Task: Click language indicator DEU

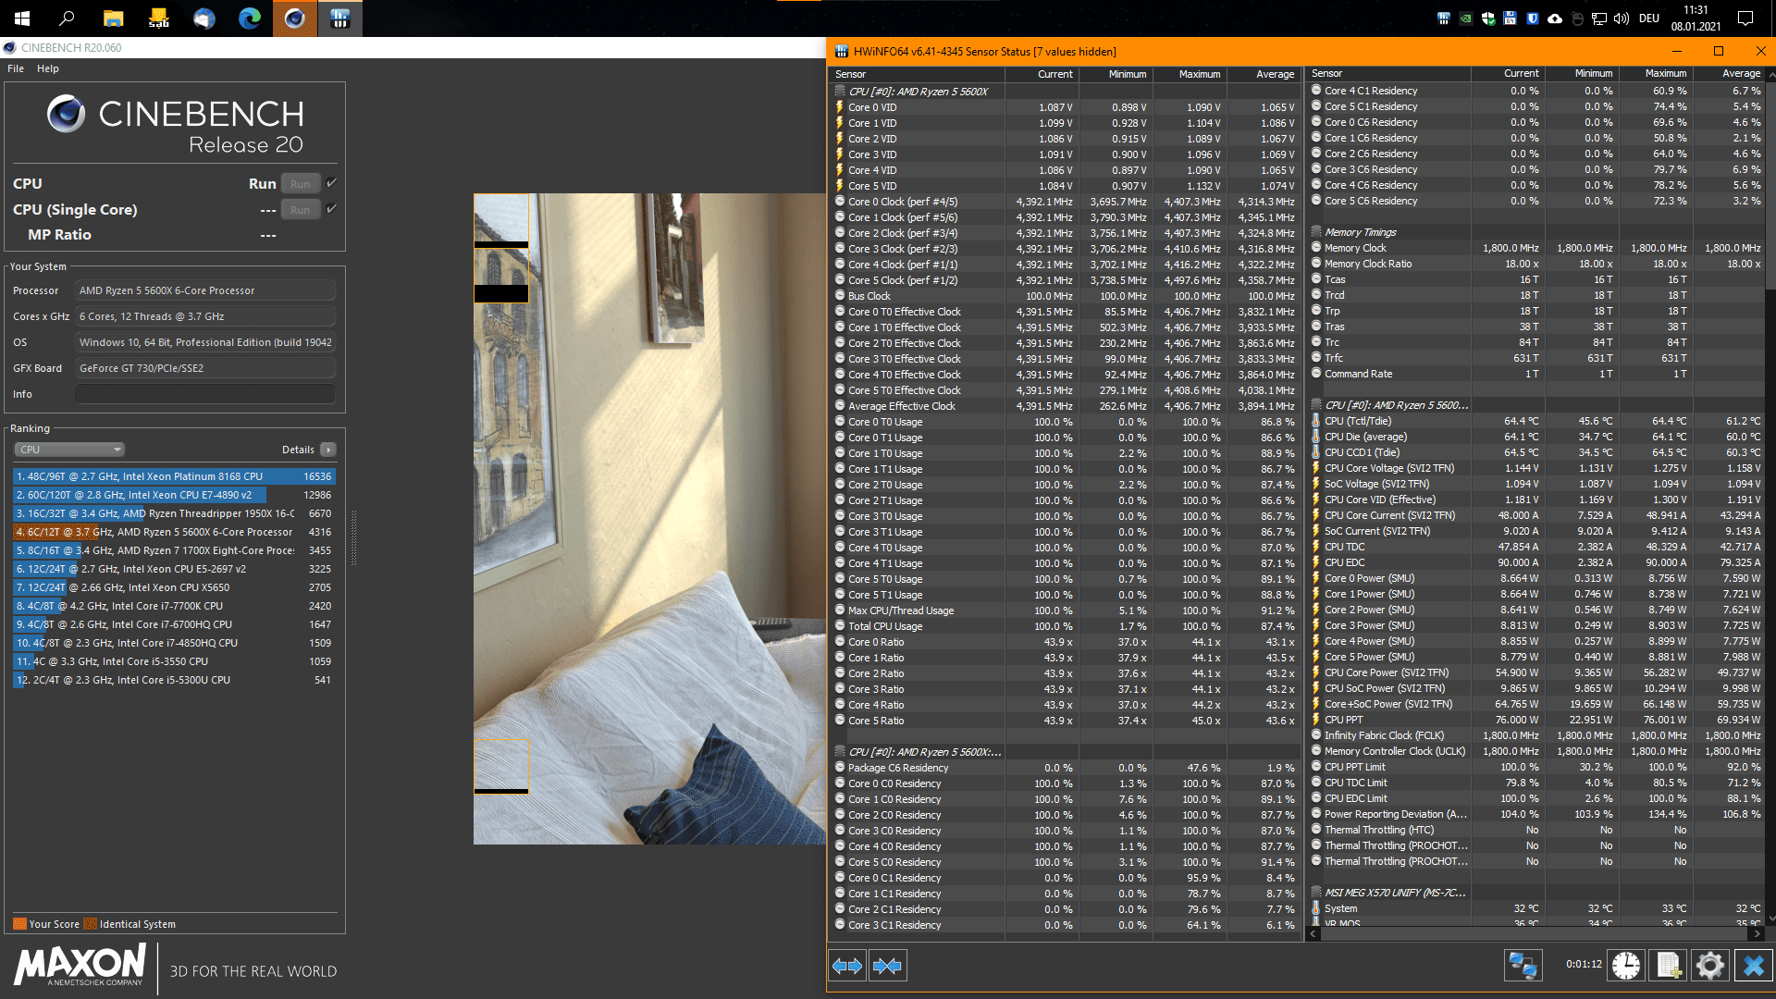Action: (1649, 18)
